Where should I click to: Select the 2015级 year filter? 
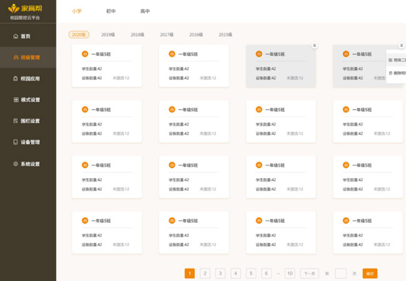225,35
